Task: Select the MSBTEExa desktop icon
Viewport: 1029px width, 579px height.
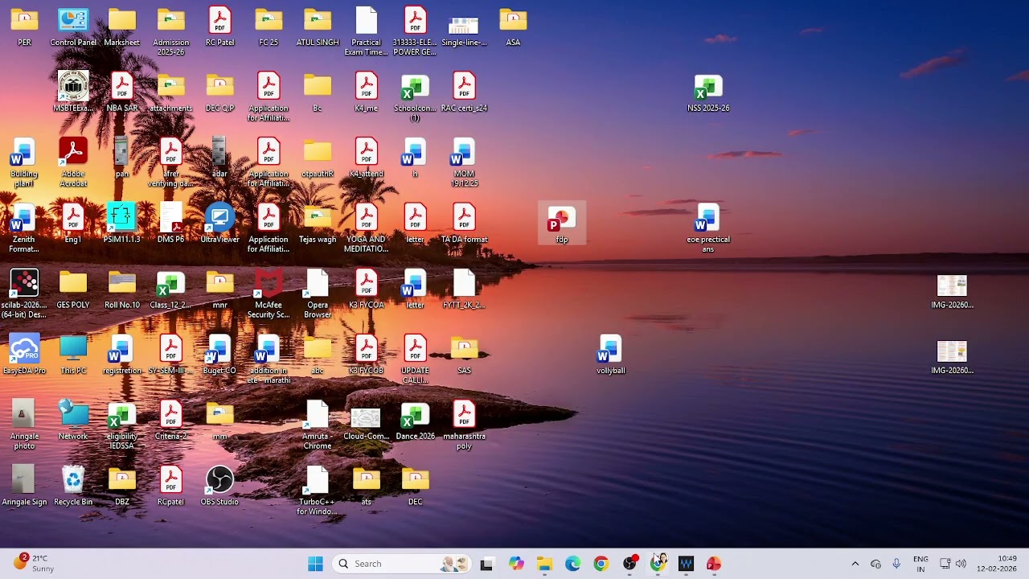Action: (x=73, y=92)
